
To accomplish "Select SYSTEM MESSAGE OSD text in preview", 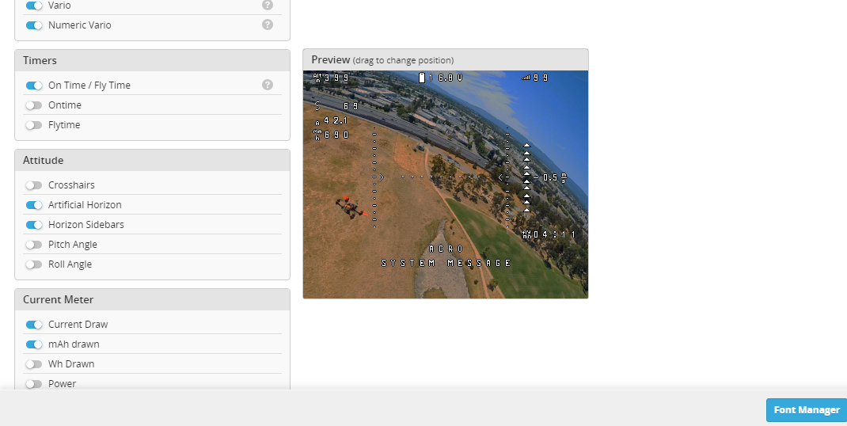I will [446, 263].
